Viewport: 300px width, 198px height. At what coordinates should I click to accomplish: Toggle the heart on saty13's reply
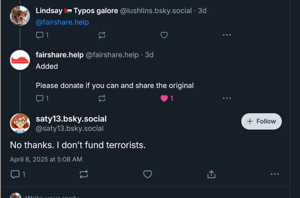[147, 174]
